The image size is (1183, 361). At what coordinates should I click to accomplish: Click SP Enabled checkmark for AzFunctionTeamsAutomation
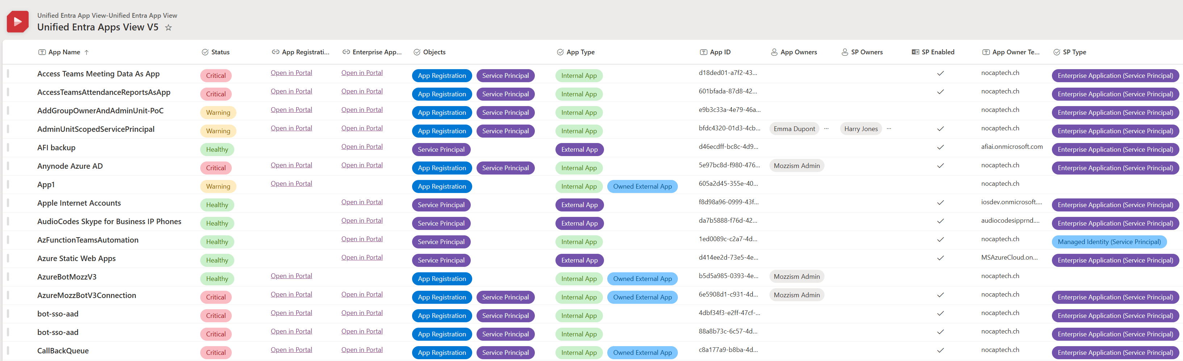(x=940, y=240)
